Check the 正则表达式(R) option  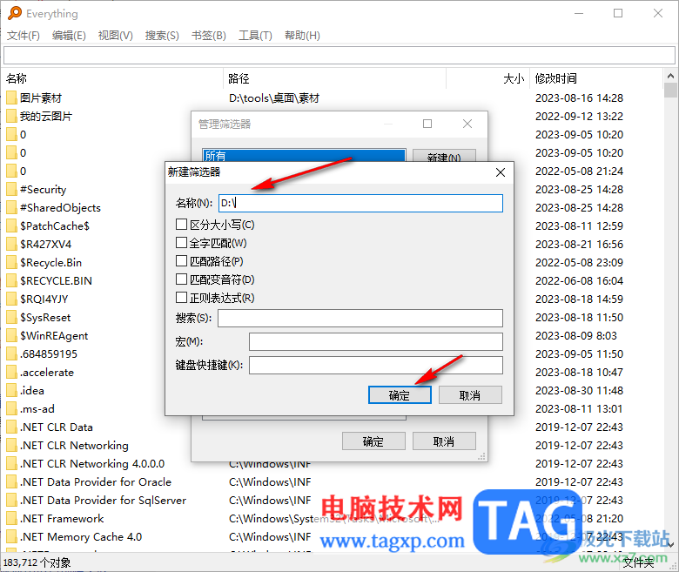pos(181,298)
